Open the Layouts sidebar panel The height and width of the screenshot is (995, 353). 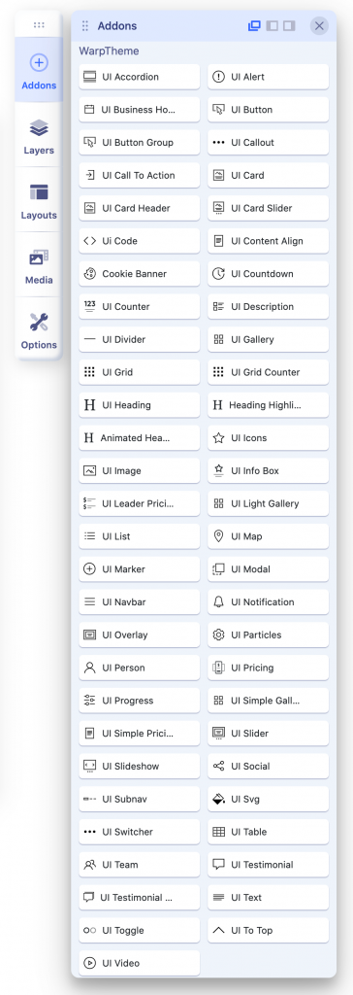39,200
